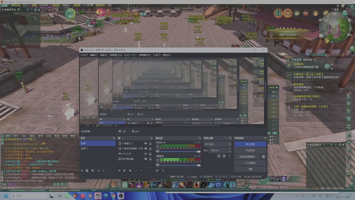Open the Scene Collection menu
Viewport: 355px width, 200px height.
click(x=145, y=55)
